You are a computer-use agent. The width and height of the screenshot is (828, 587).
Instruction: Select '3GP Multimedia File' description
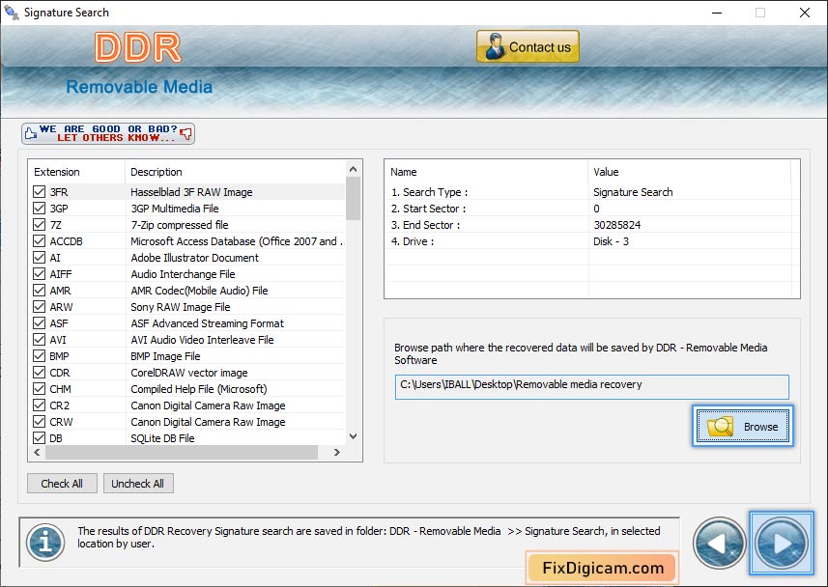click(175, 209)
